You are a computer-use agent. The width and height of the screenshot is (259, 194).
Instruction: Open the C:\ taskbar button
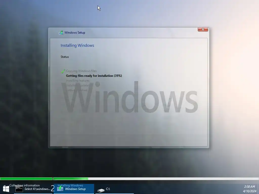(115, 189)
